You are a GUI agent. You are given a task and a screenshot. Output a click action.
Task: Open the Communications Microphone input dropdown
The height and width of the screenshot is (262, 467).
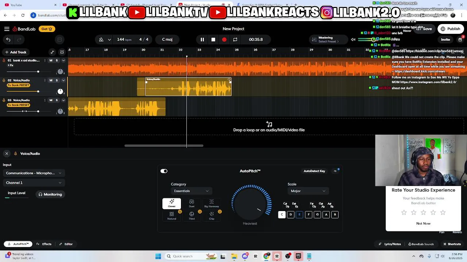34,173
